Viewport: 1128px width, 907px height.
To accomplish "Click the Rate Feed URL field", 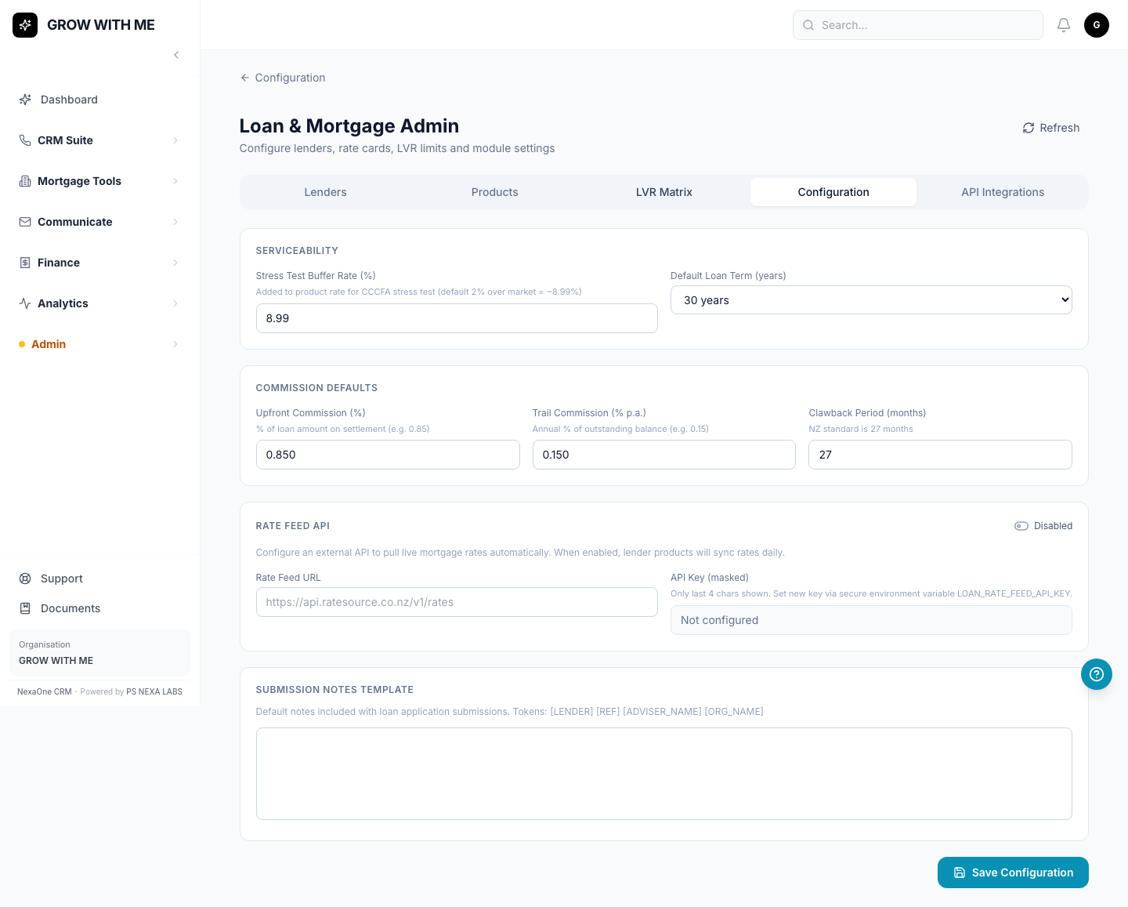I will coord(457,602).
